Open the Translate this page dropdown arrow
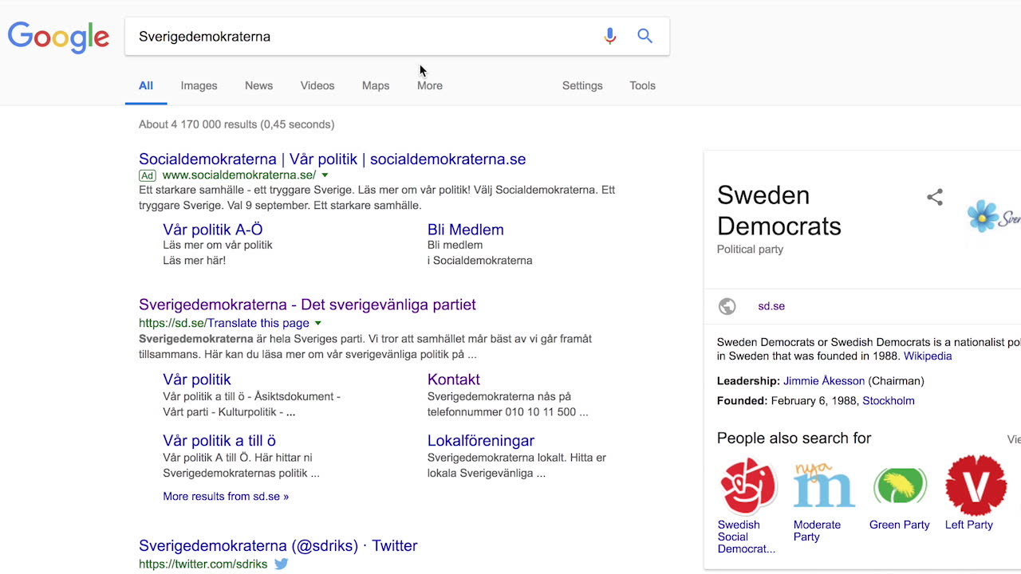This screenshot has width=1021, height=574. tap(318, 323)
